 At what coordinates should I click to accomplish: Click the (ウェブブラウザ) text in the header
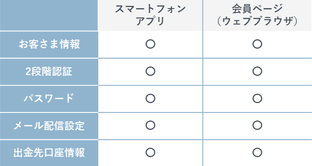point(257,21)
